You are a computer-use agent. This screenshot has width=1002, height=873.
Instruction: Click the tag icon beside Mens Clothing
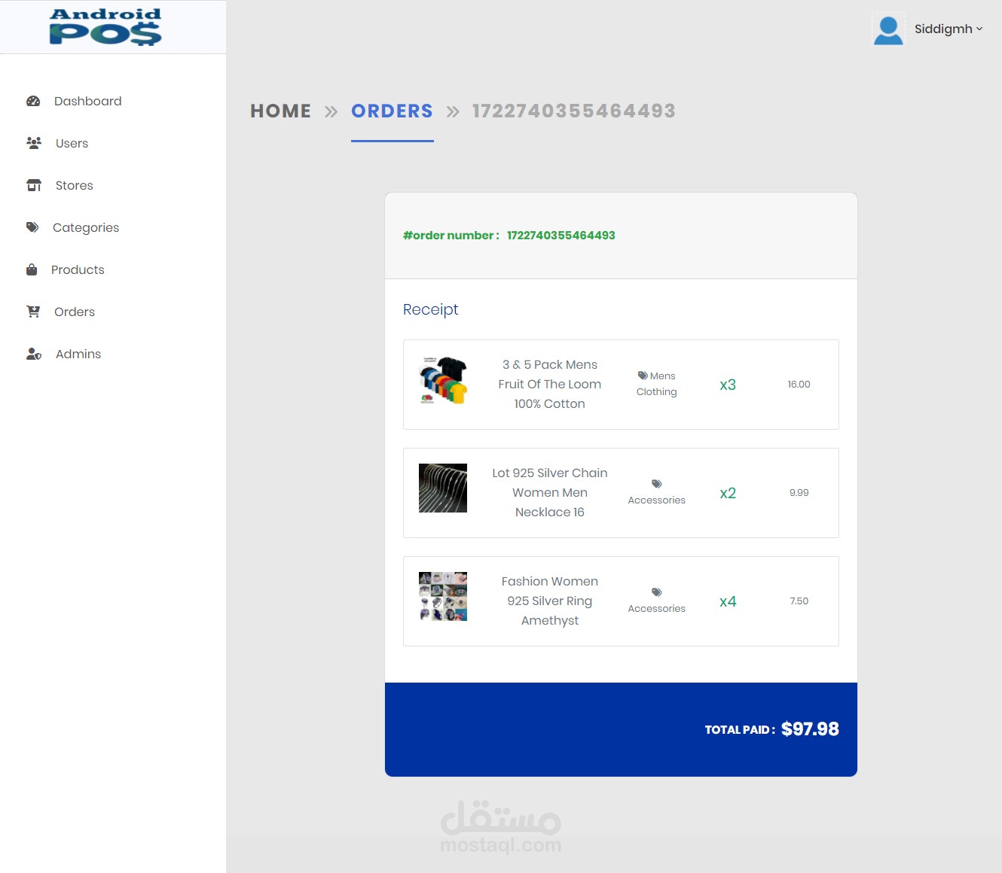point(643,376)
